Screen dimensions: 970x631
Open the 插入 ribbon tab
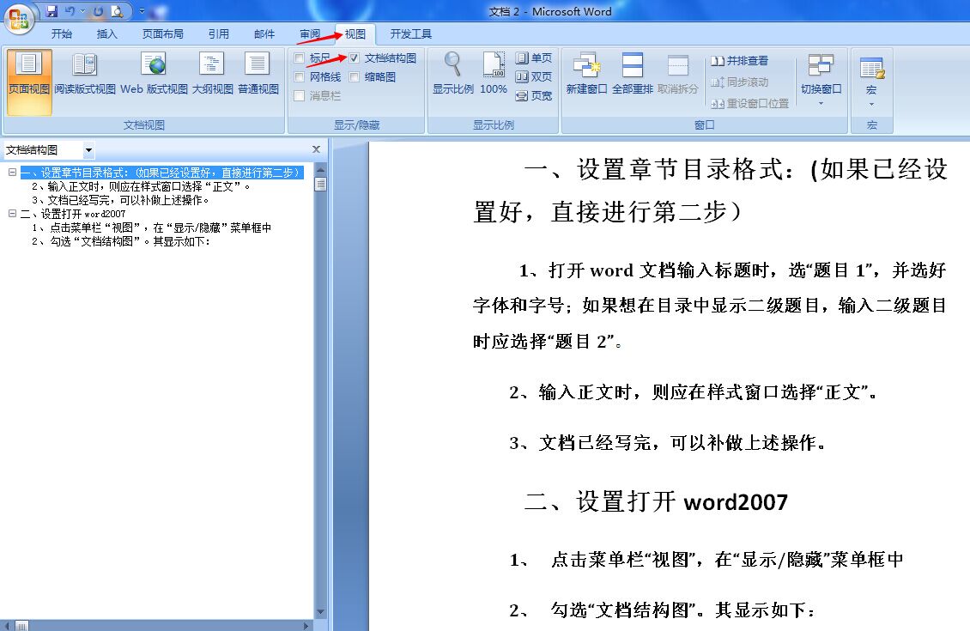tap(107, 34)
